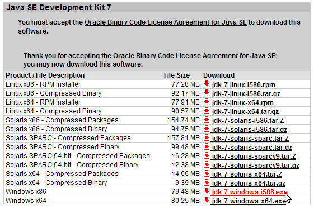Click download arrow icon for jdk-7-linux-x64.tar.gz
Screen dimensions: 314x209
pyautogui.click(x=207, y=111)
